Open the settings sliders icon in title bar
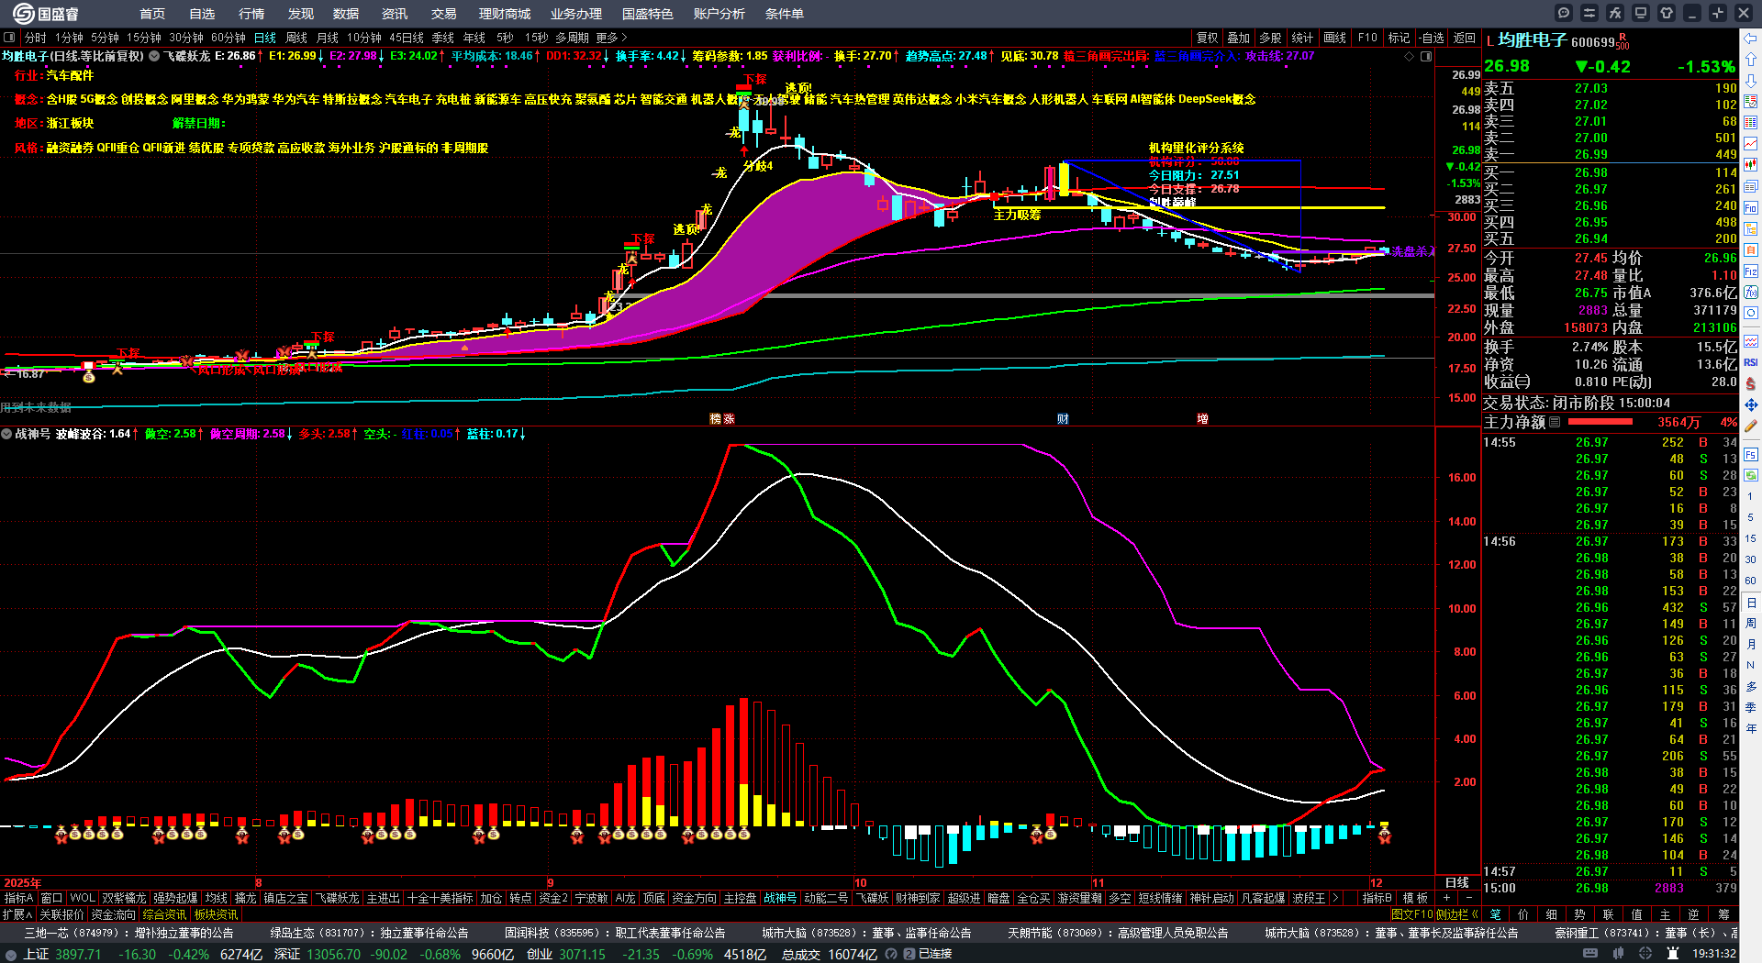 point(1589,13)
